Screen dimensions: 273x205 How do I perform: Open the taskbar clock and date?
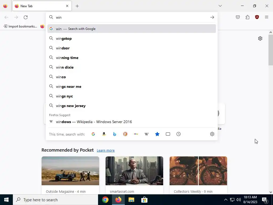[250, 200]
